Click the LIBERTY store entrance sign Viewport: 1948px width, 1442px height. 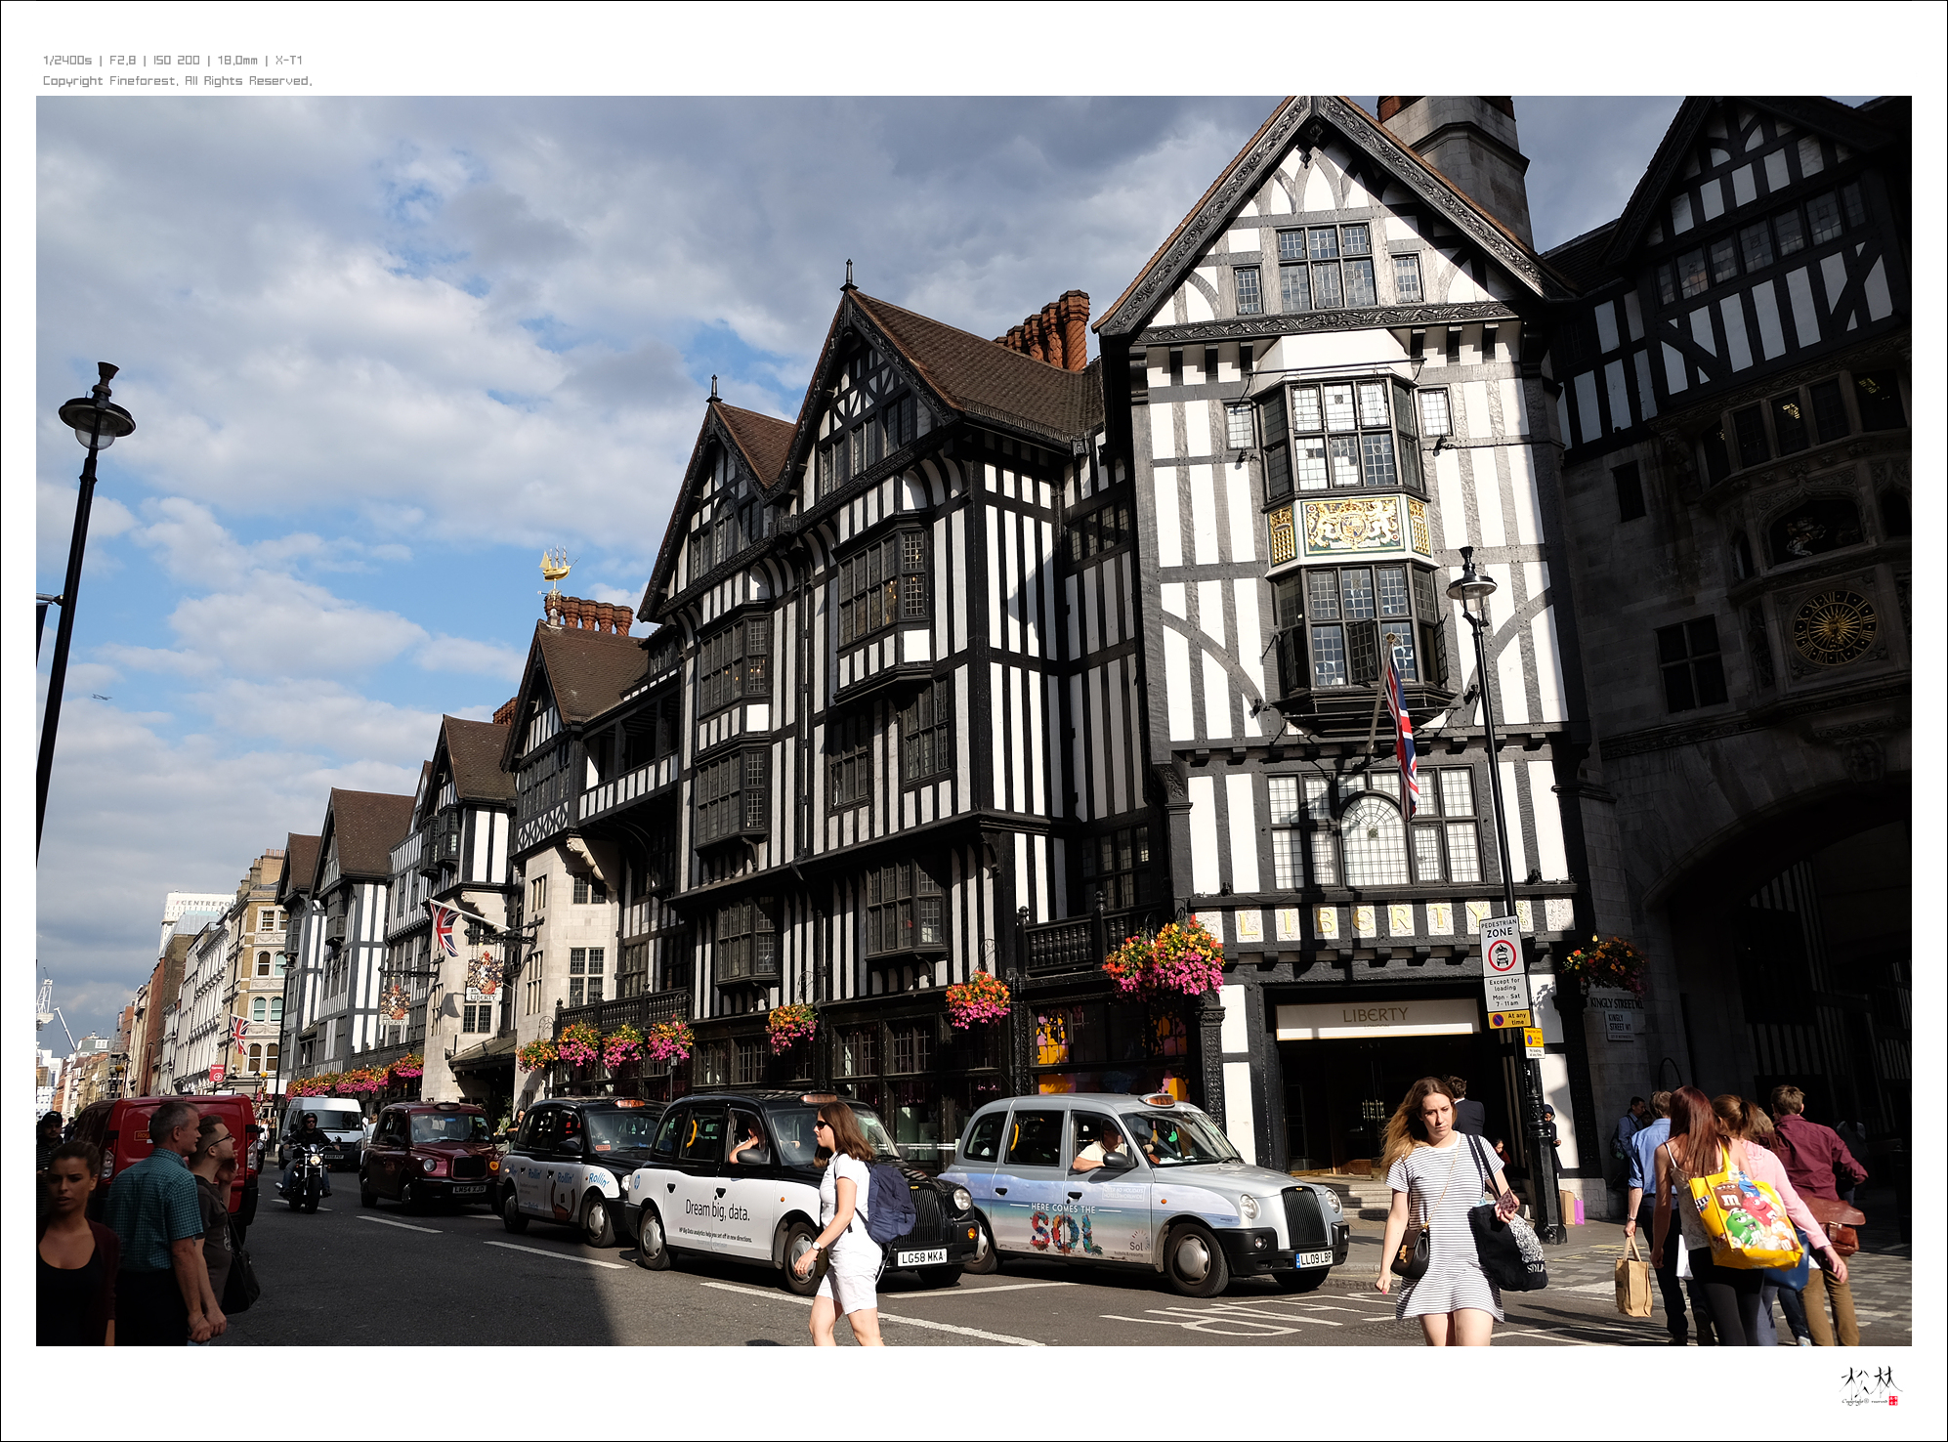point(1375,1016)
